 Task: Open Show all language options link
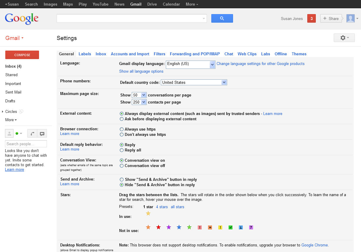[x=141, y=71]
